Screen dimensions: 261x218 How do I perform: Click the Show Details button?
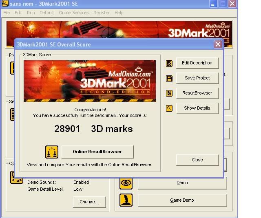(197, 108)
